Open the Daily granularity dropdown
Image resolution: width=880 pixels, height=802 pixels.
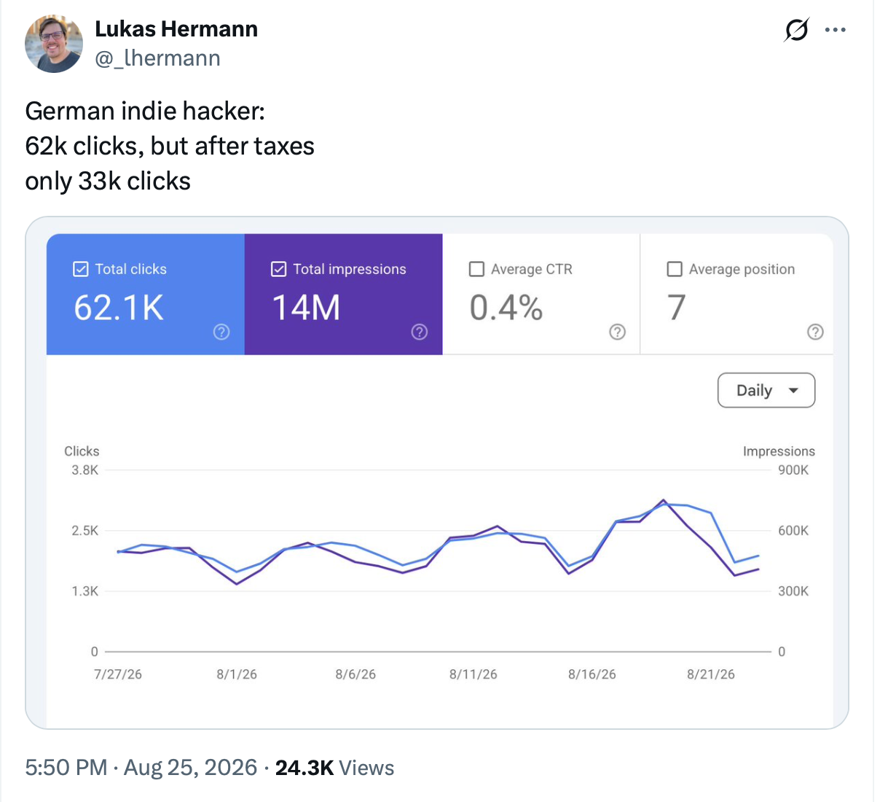click(766, 390)
